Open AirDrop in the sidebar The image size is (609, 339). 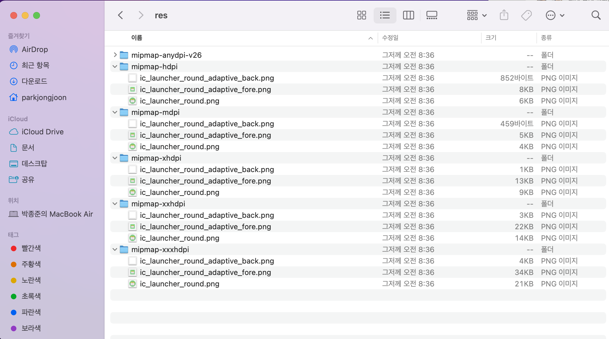click(35, 49)
